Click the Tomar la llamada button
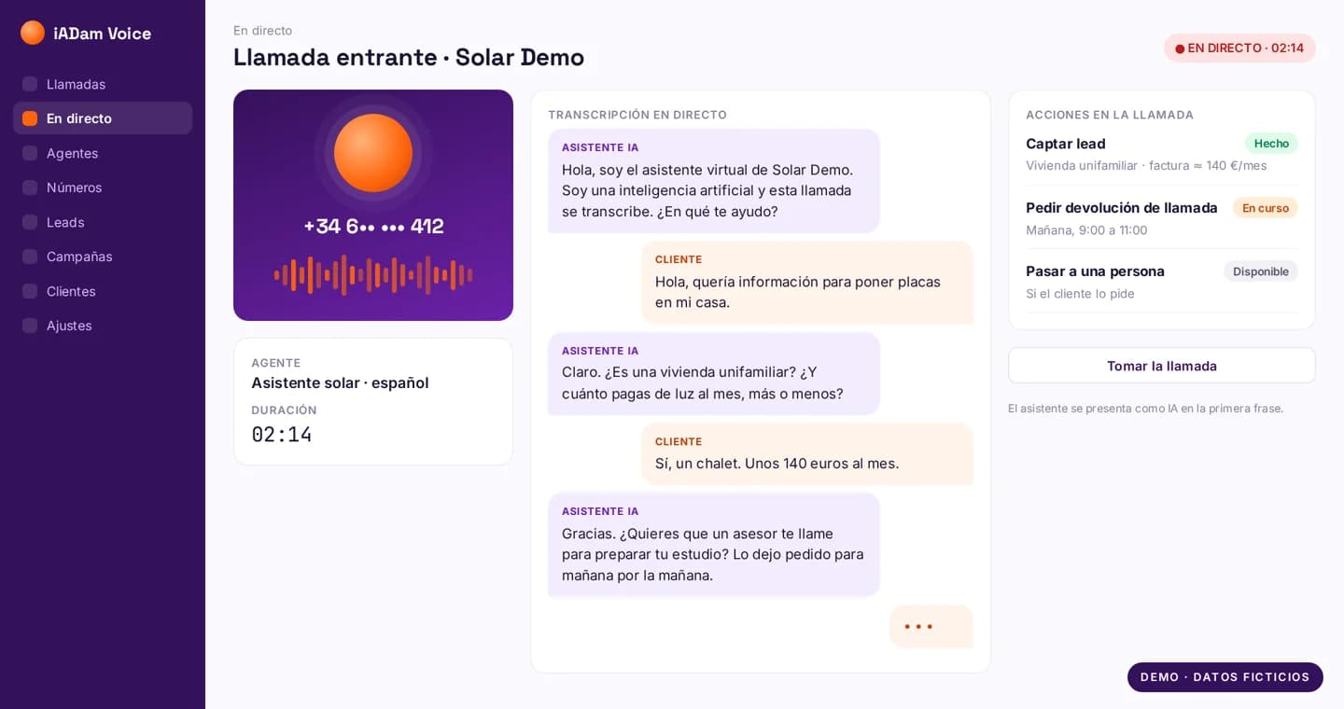The height and width of the screenshot is (709, 1344). pos(1162,366)
